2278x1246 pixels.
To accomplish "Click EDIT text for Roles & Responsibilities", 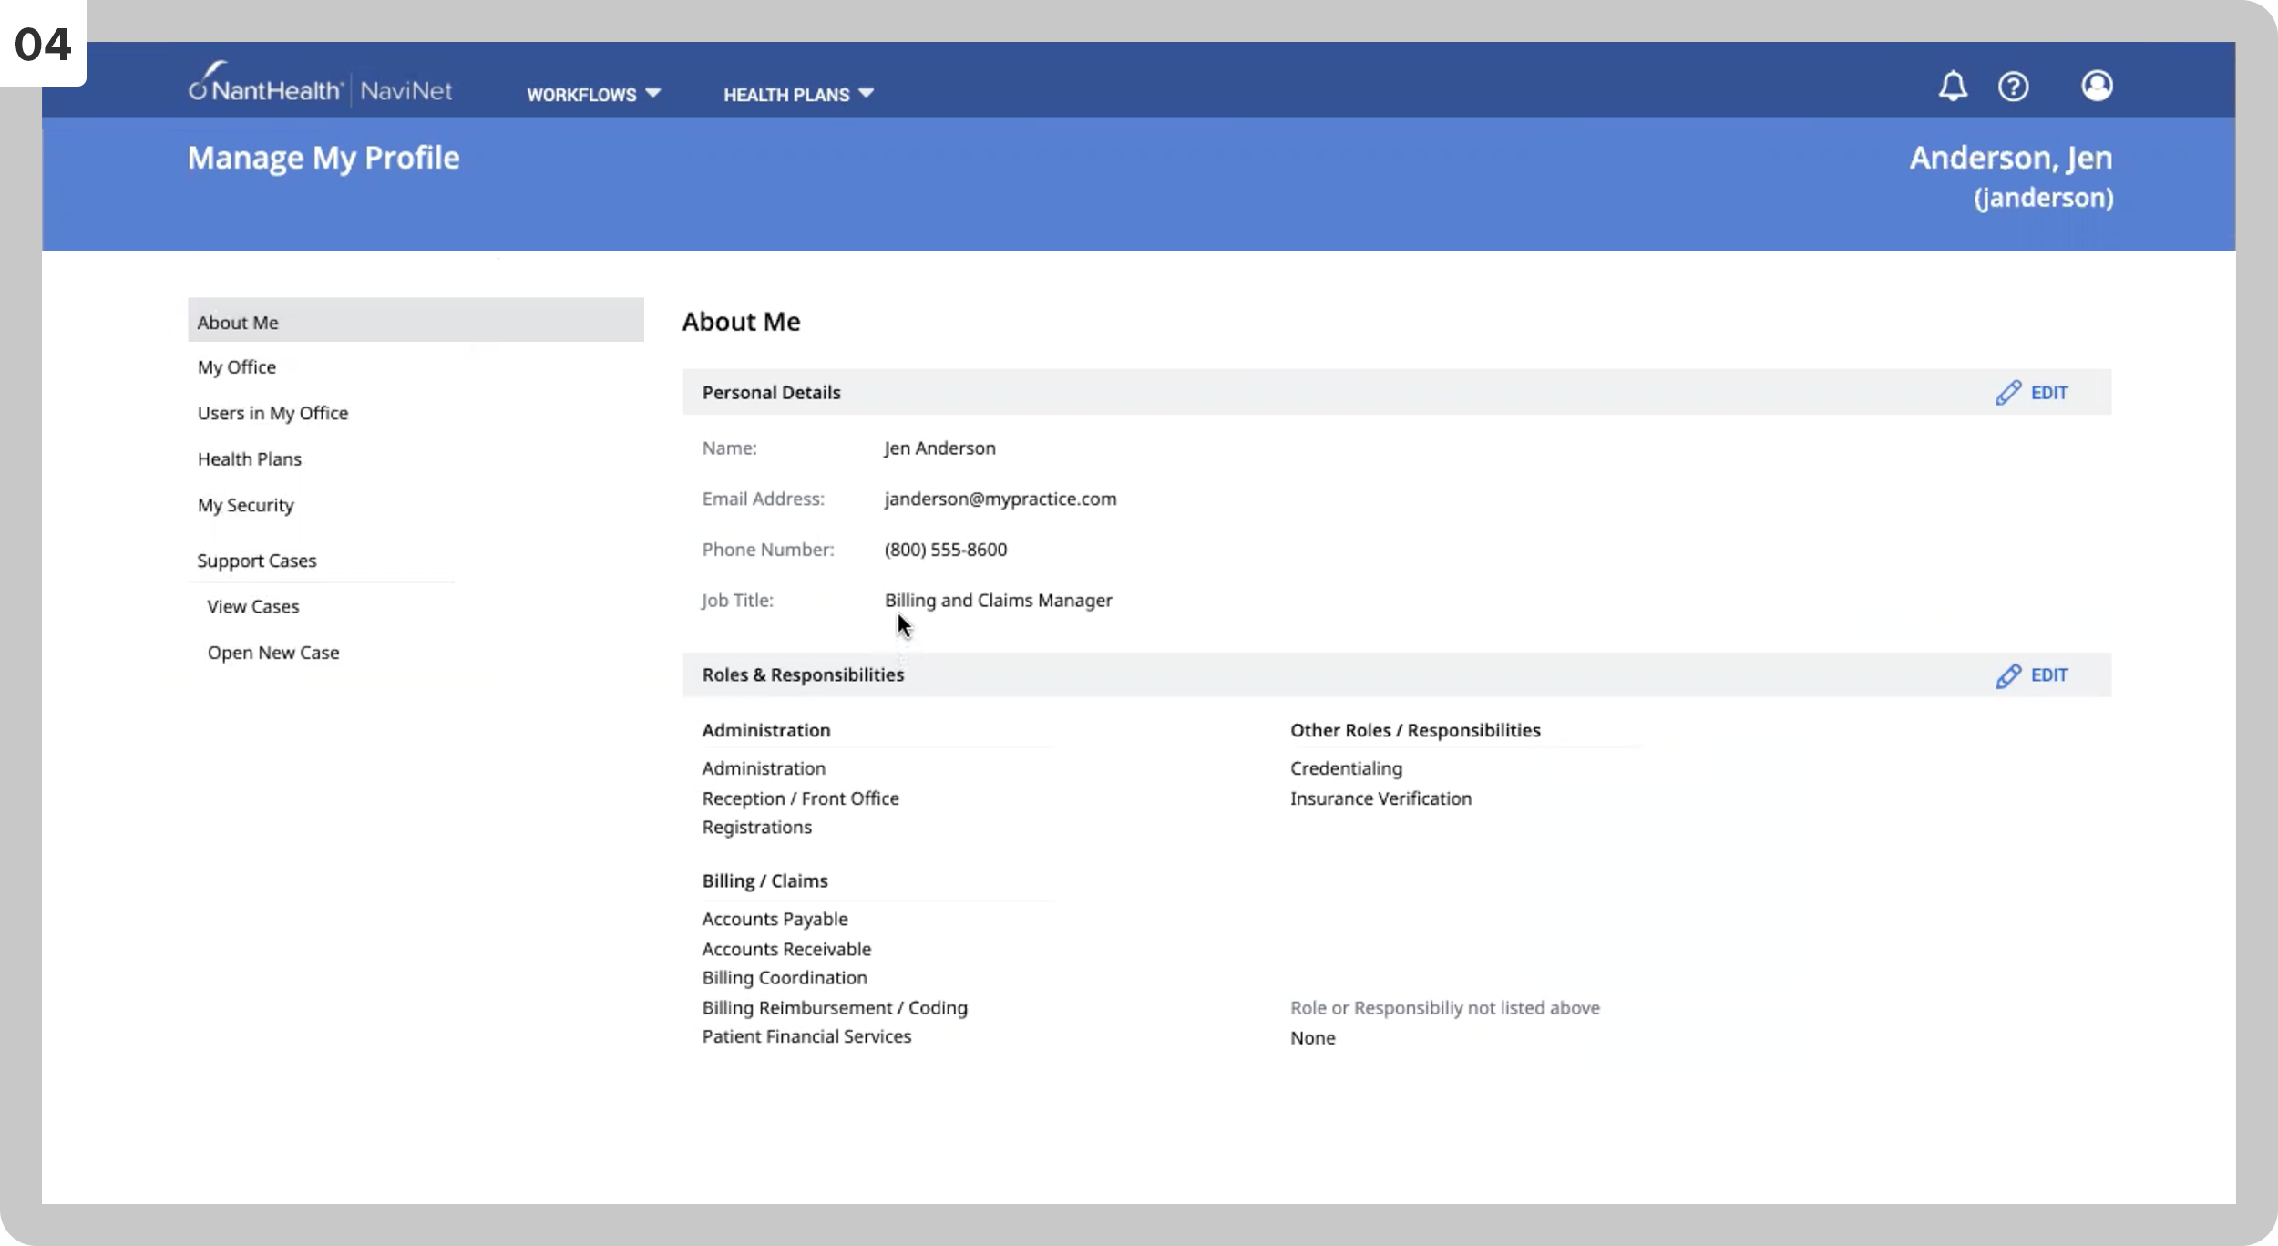I will (2049, 675).
